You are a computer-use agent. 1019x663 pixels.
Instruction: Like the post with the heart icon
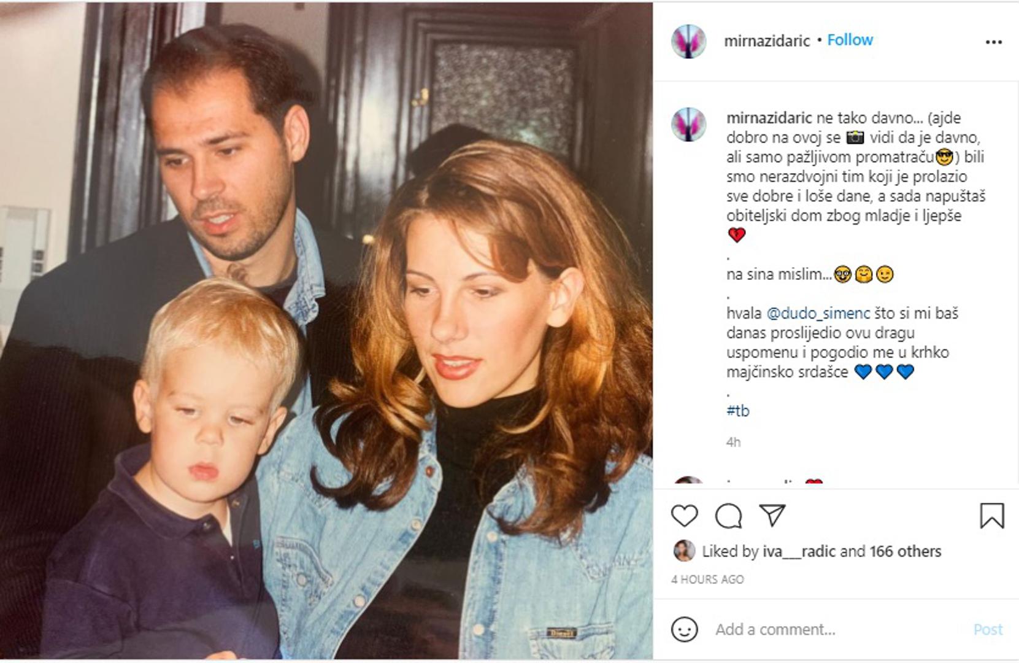tap(684, 516)
